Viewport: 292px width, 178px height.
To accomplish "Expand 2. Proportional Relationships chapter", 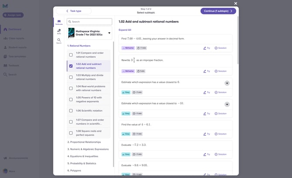I will coord(84,142).
